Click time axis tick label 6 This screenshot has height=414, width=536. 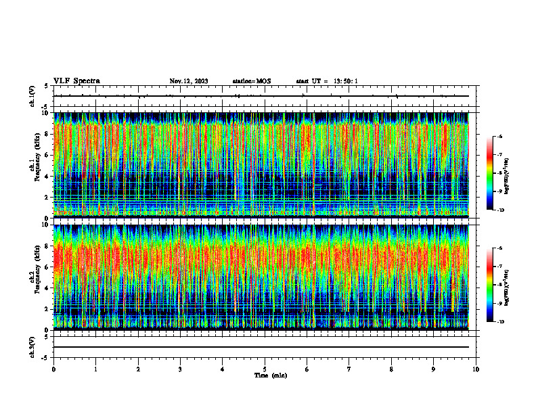(307, 369)
